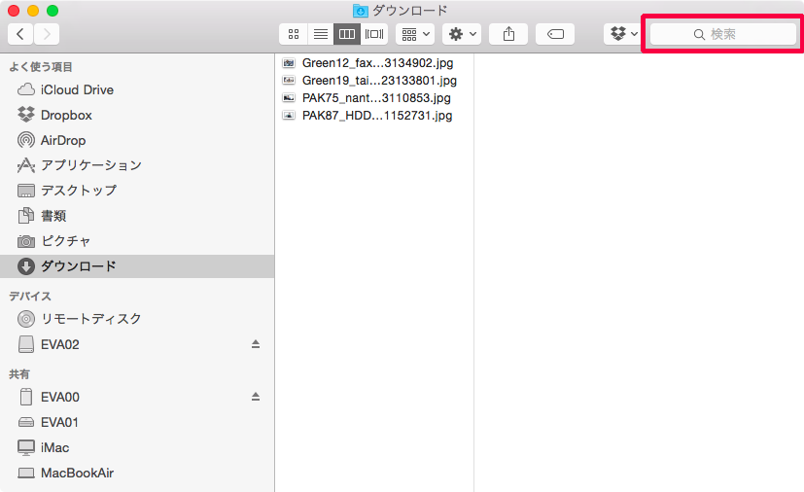
Task: Open the item arrangement dropdown
Action: [x=415, y=34]
